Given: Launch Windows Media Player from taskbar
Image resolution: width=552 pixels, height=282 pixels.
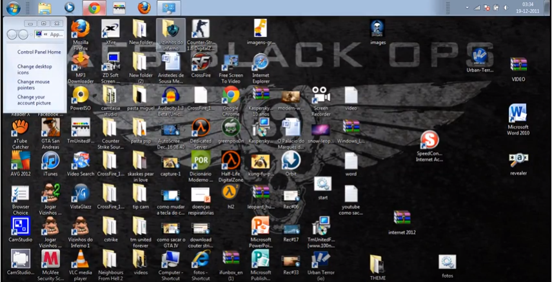Looking at the screenshot, I should (x=70, y=7).
